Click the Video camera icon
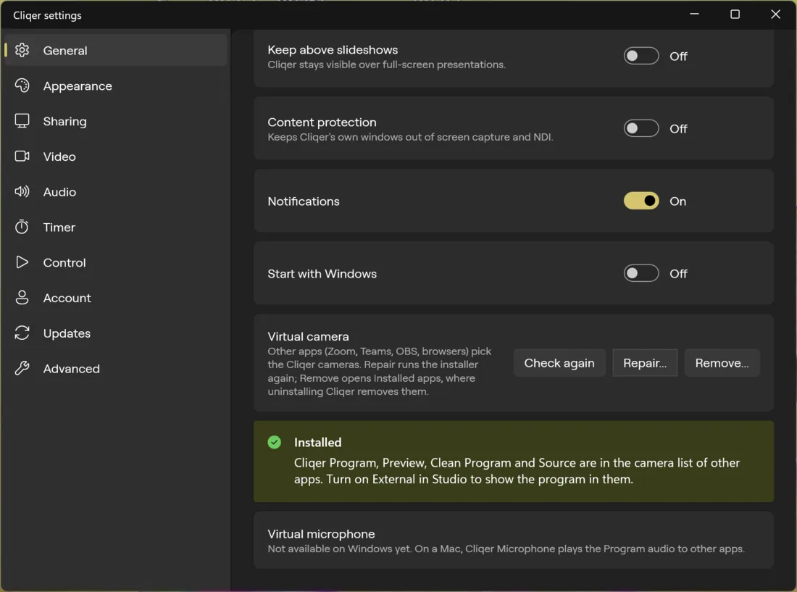The image size is (797, 592). pyautogui.click(x=22, y=156)
